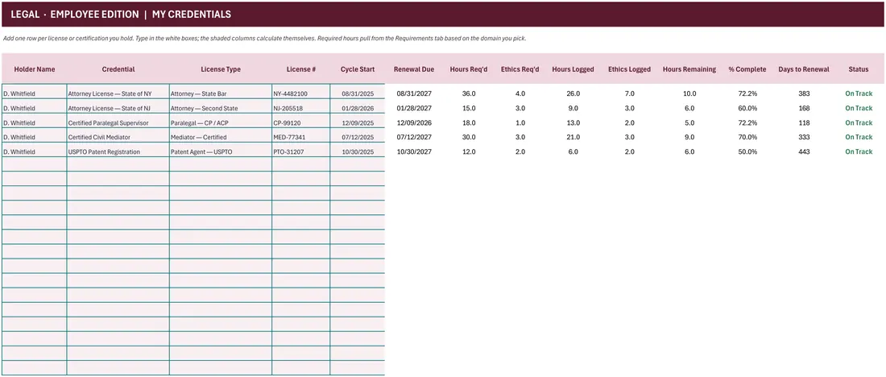
Task: Click cycle start date 08/31/2025
Action: point(357,93)
